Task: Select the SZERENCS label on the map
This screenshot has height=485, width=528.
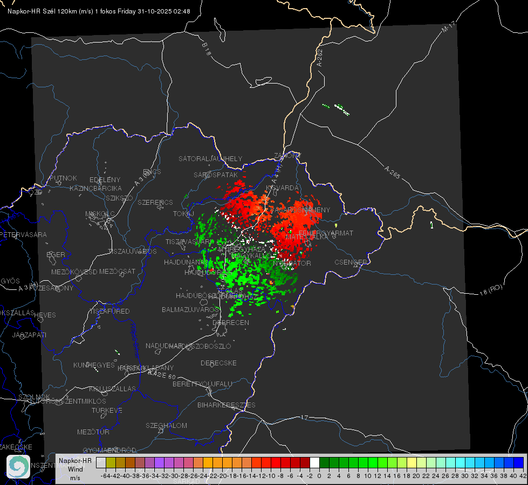Action: point(155,202)
